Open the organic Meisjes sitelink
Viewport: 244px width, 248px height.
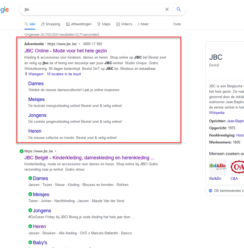point(41,194)
